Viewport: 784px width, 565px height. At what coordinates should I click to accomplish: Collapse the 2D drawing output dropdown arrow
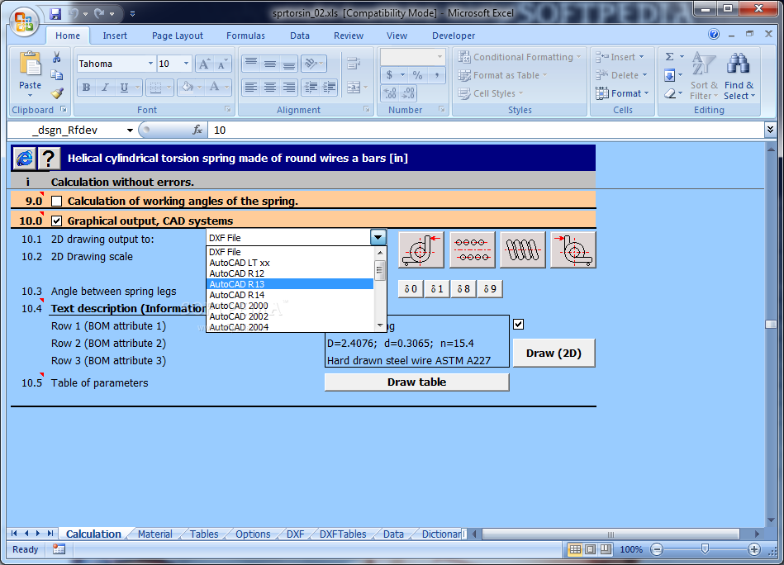pyautogui.click(x=378, y=238)
